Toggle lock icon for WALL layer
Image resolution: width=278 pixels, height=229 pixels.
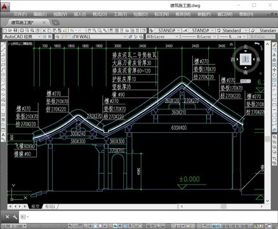click(x=74, y=36)
